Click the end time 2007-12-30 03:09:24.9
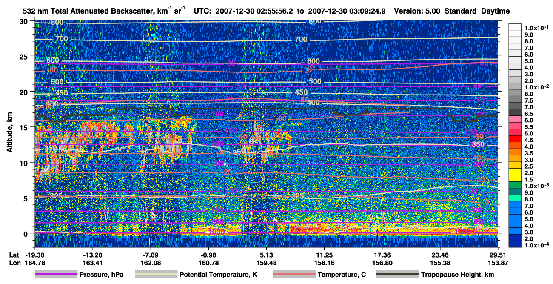This screenshot has width=553, height=284. tap(347, 11)
